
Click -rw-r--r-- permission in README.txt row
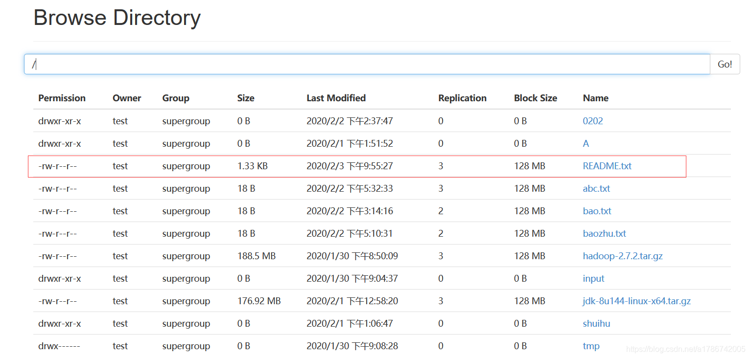click(x=58, y=166)
